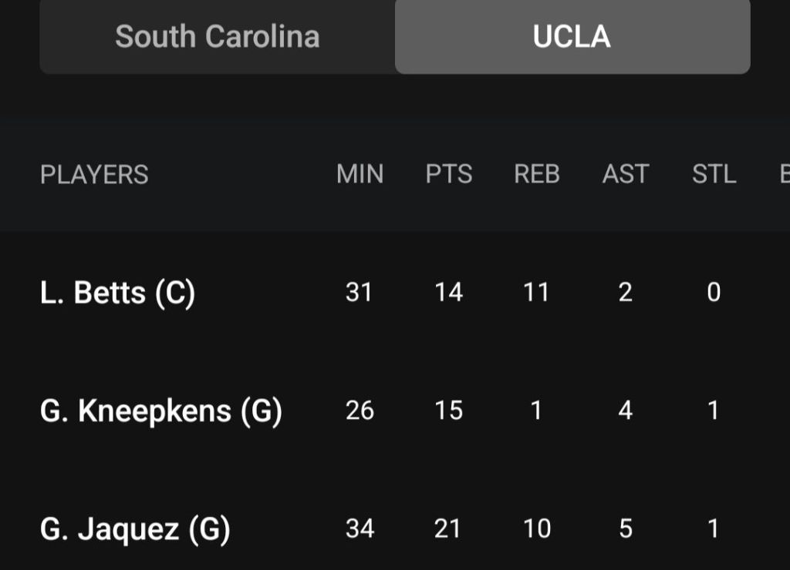Click Jaquez's 10 rebounds value
Viewport: 790px width, 570px height.
[x=536, y=528]
